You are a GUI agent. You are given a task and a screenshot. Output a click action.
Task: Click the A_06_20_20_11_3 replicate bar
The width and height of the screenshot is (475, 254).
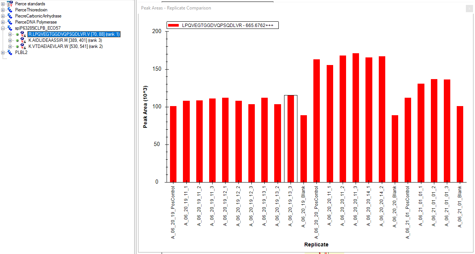tap(356, 118)
